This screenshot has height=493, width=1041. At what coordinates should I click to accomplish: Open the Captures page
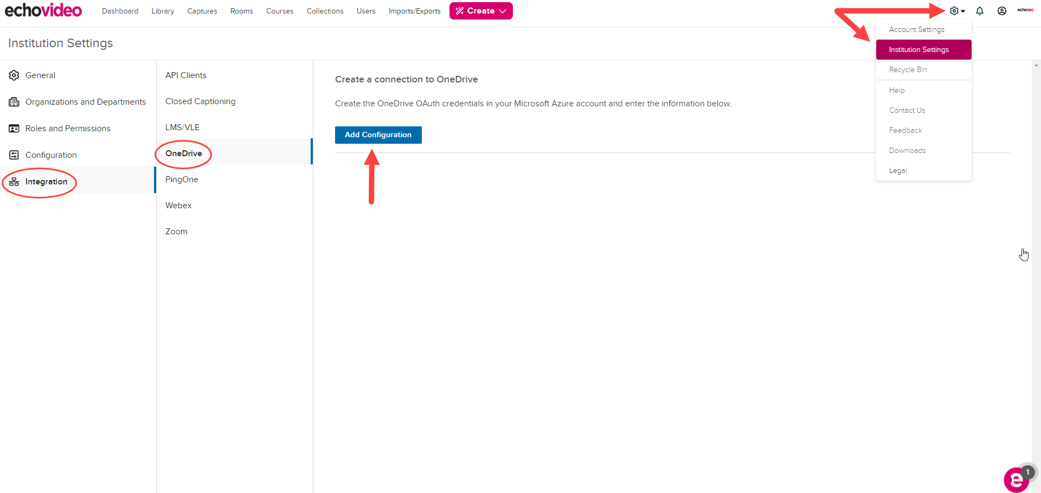[202, 11]
